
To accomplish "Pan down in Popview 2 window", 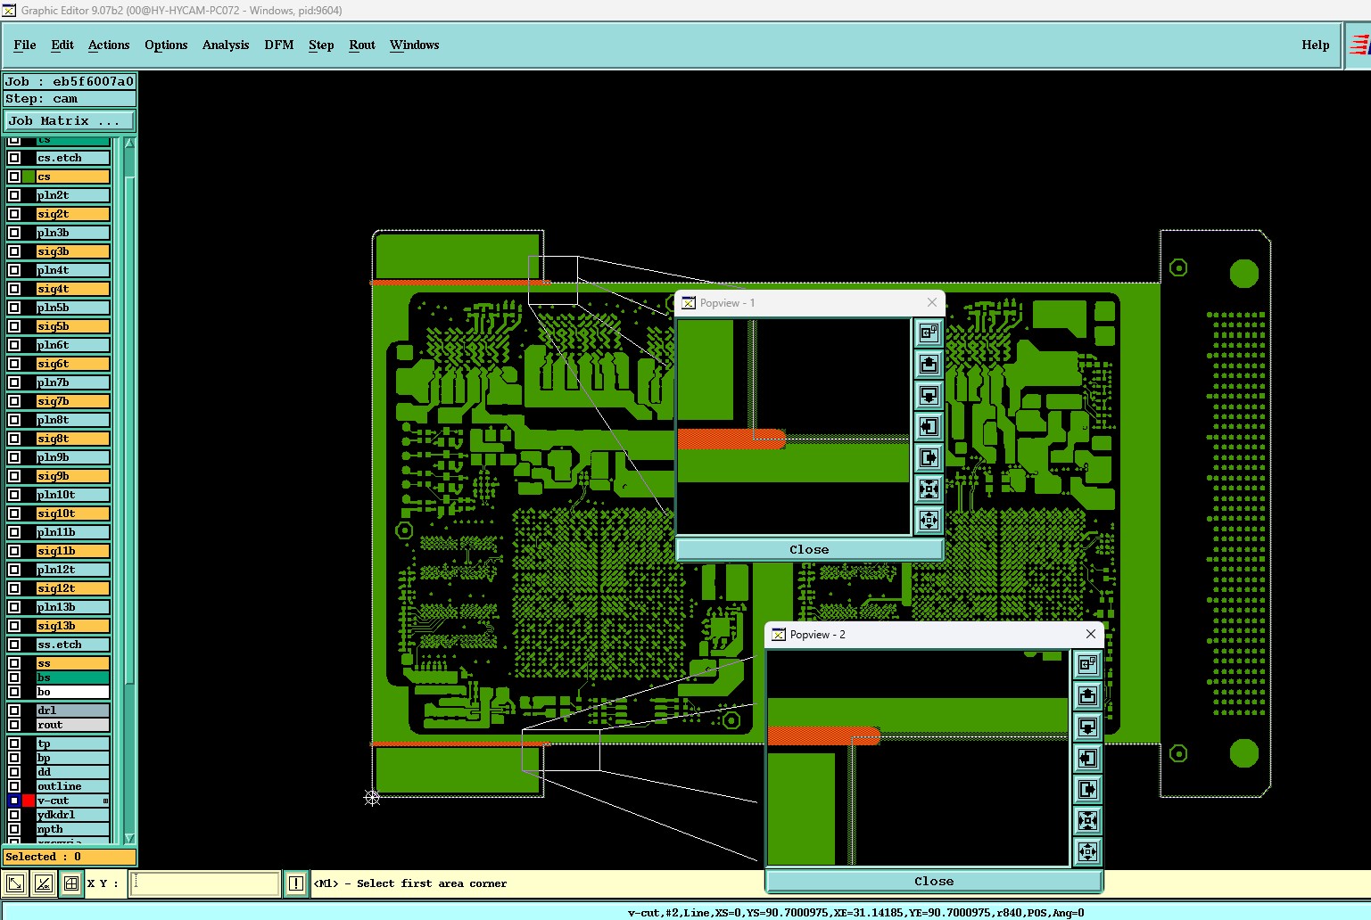I will [x=1087, y=727].
